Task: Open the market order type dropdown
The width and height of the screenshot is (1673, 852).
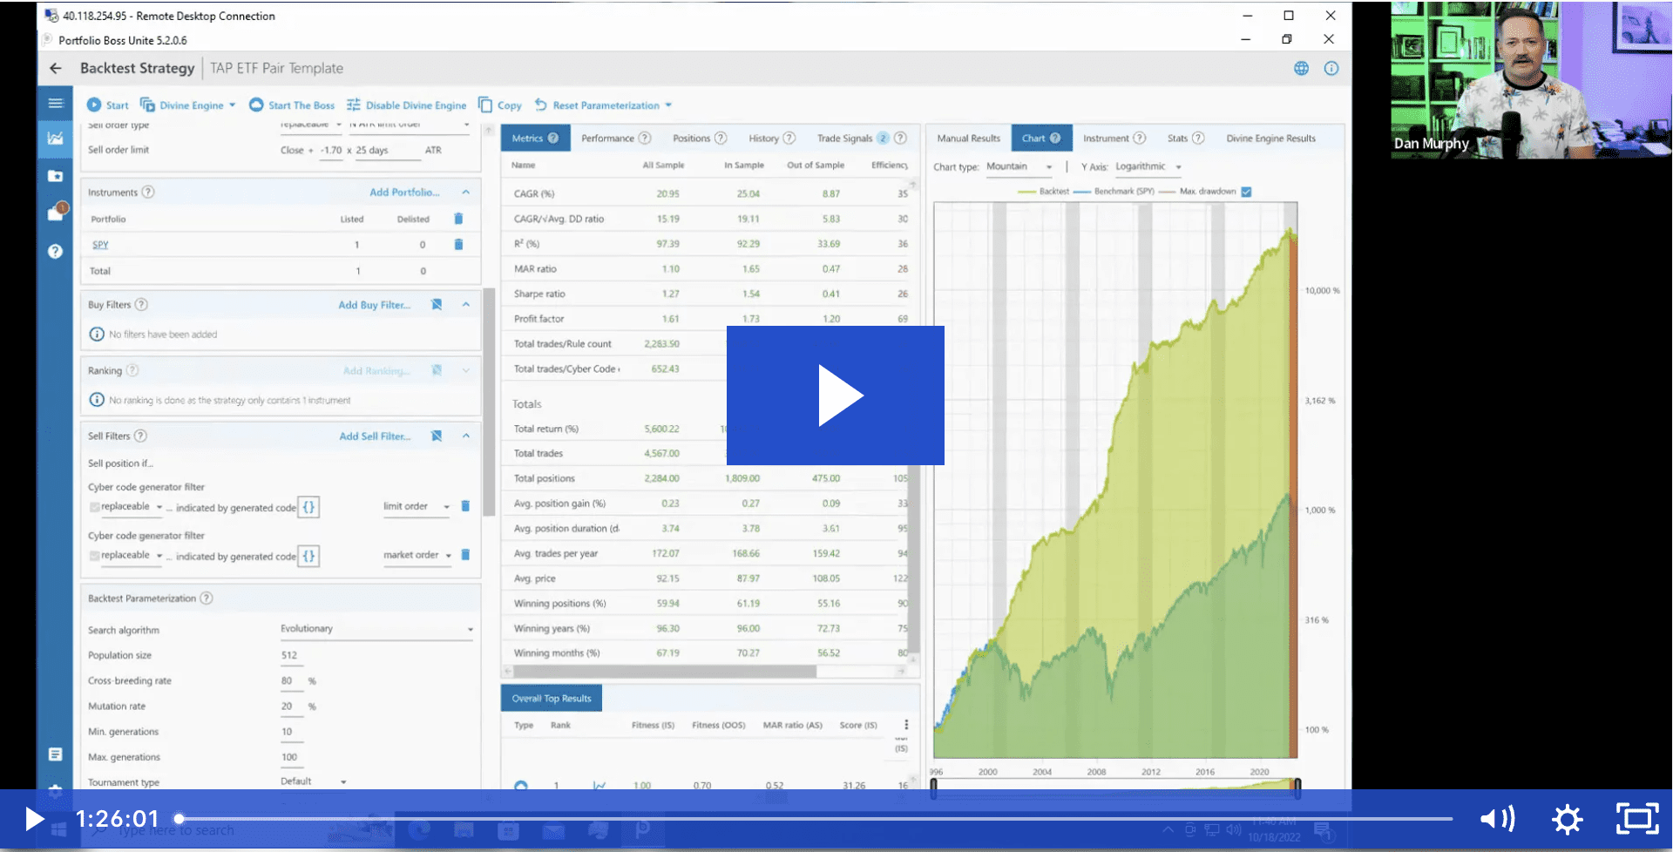Action: pos(417,556)
